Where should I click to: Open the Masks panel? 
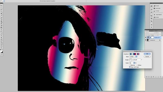[x=156, y=17]
